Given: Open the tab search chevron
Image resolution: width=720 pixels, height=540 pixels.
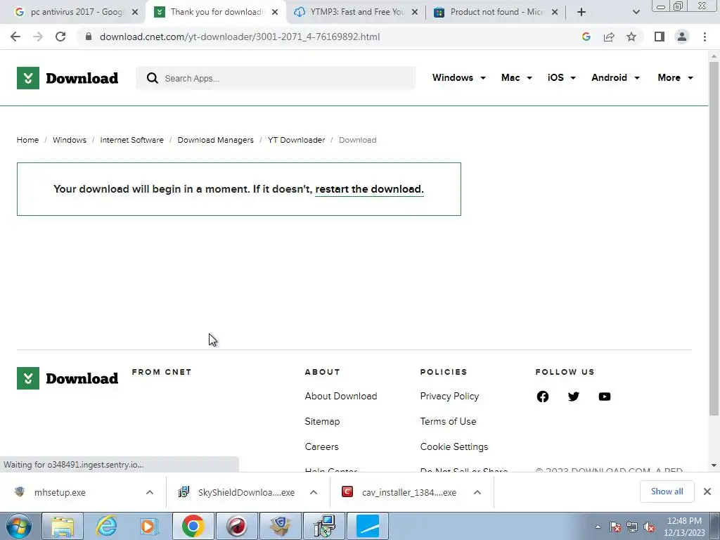Looking at the screenshot, I should 636,12.
